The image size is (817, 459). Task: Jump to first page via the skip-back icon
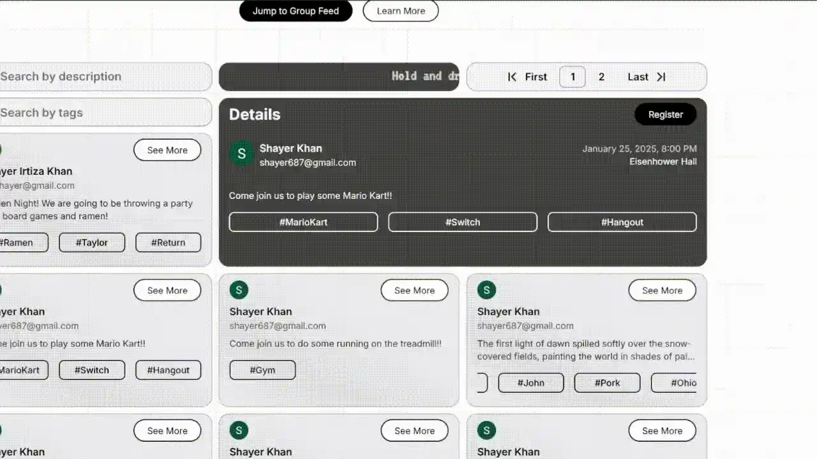click(512, 76)
